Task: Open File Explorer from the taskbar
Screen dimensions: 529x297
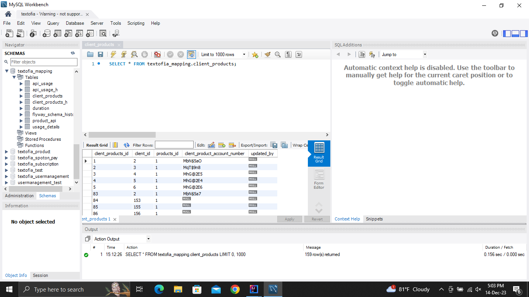Action: pos(178,289)
